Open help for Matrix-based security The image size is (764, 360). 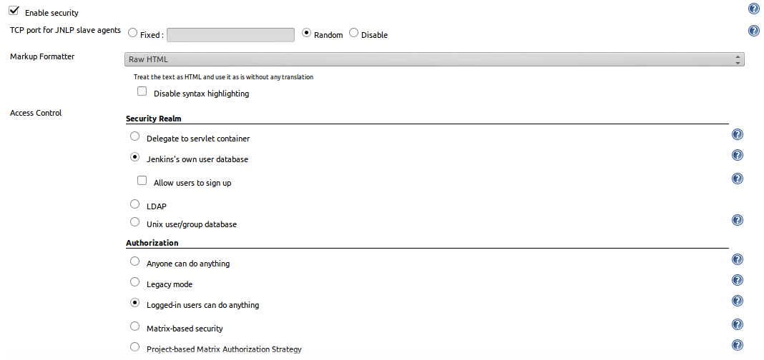738,324
